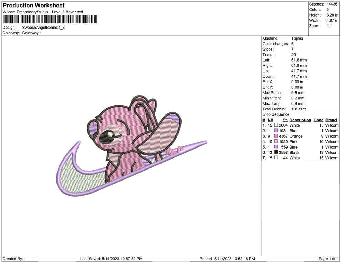The width and height of the screenshot is (341, 262).
Task: Click the Right extent value 61.8 mm
Action: [299, 65]
